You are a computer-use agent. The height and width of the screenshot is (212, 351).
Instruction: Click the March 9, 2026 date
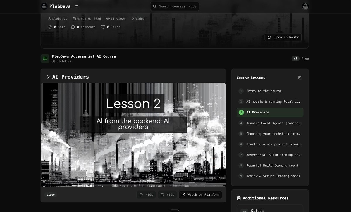point(87,19)
